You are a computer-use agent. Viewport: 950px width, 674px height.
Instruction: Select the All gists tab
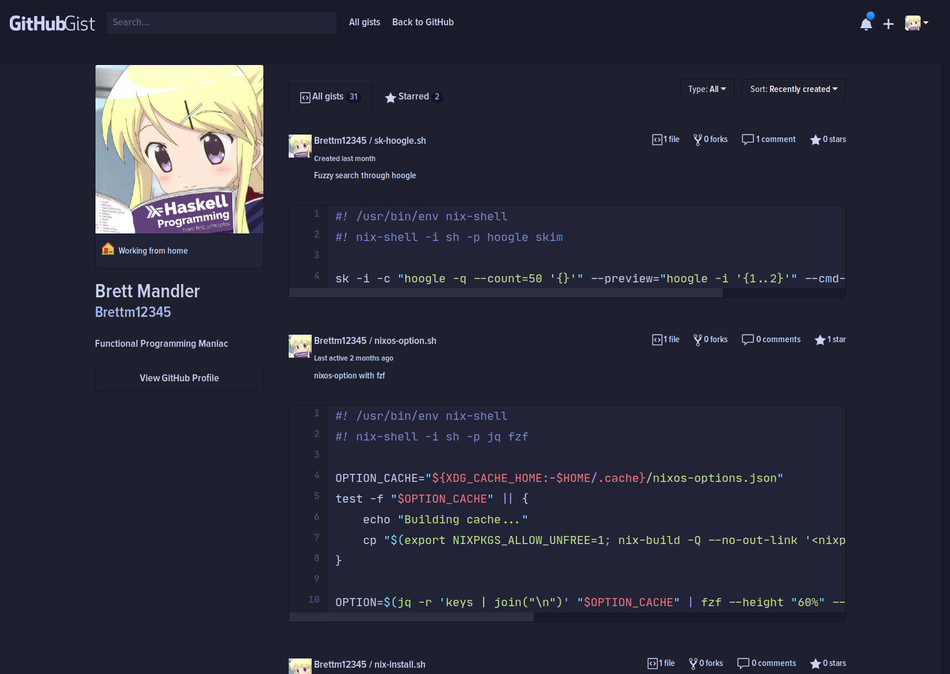click(x=330, y=97)
